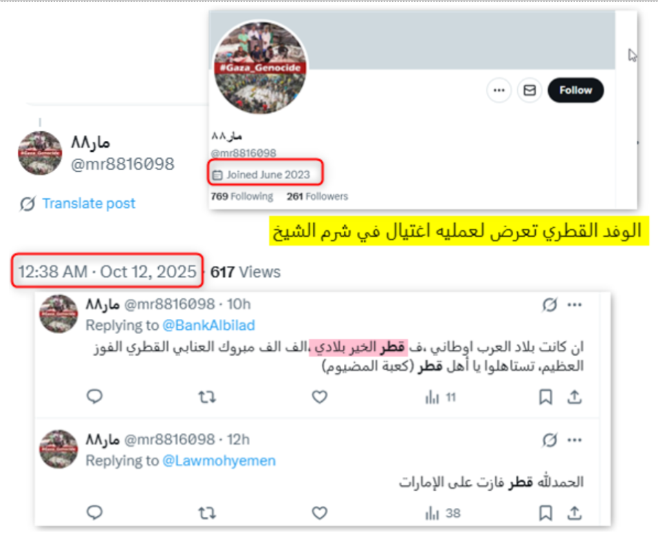Reply to the @BankAlbilad tweet via comment icon

pyautogui.click(x=95, y=396)
